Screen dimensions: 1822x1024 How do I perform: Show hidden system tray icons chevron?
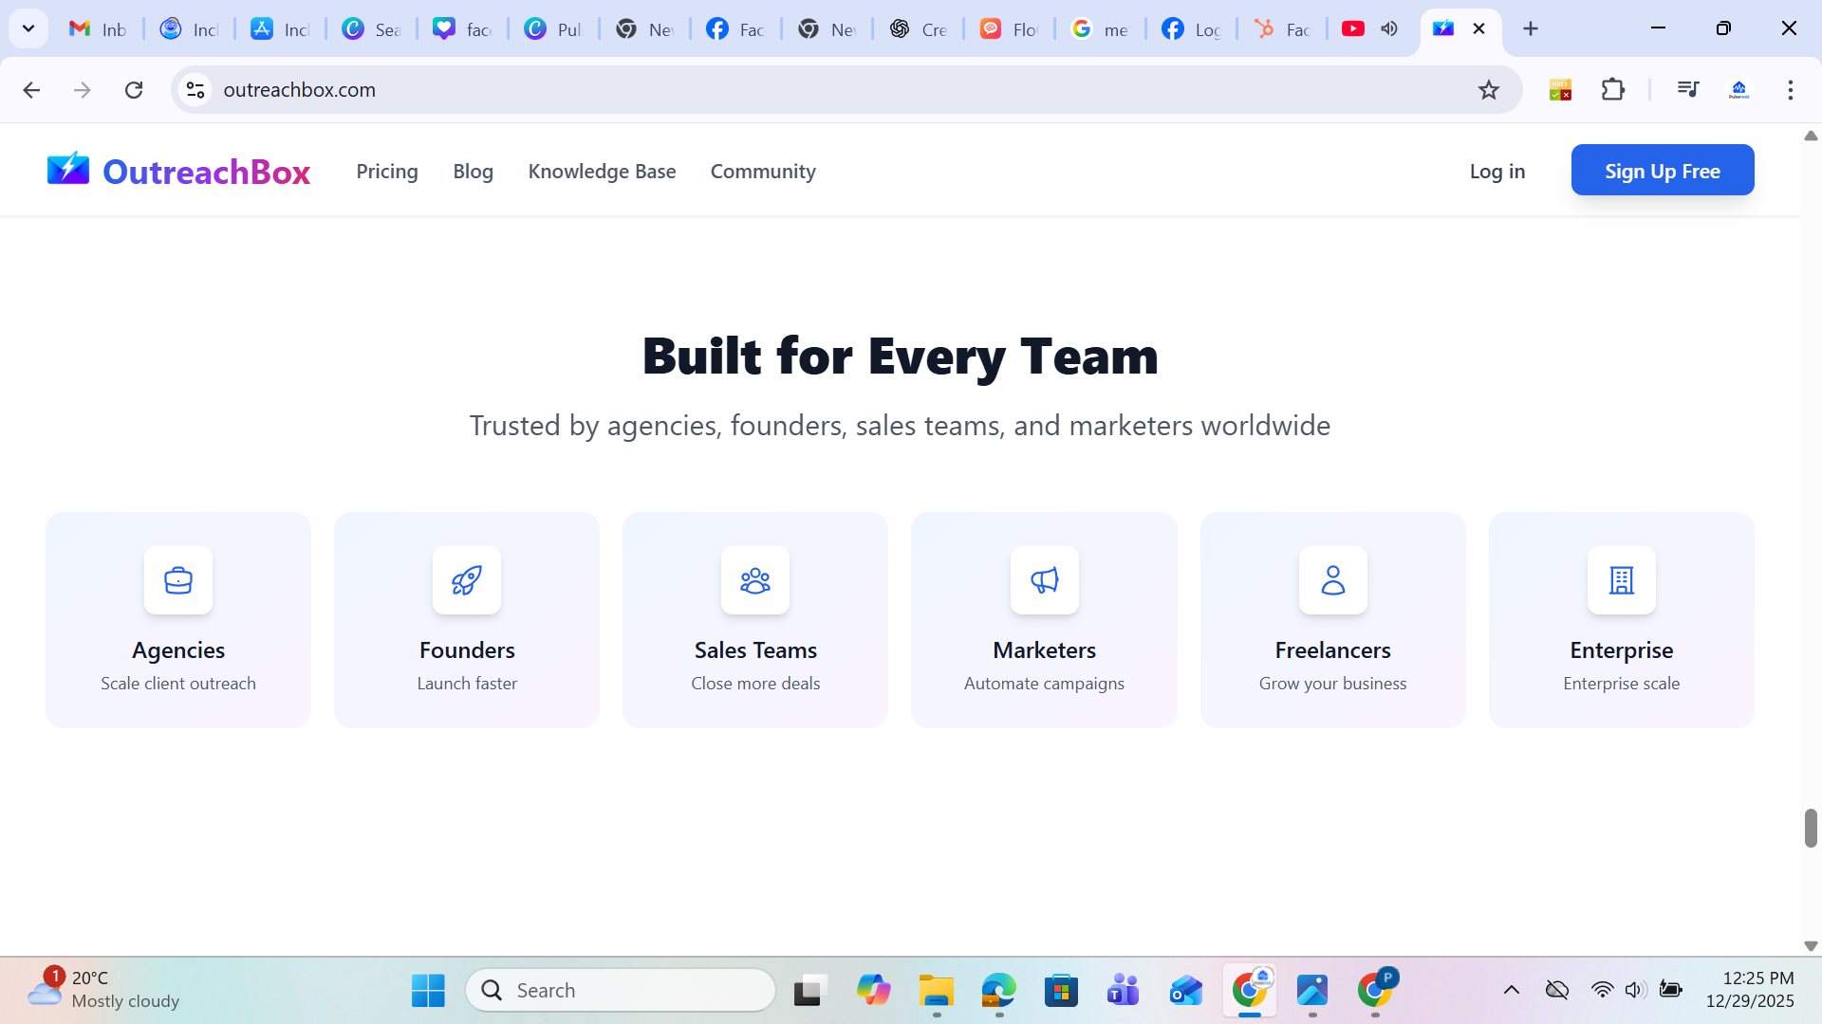coord(1512,990)
